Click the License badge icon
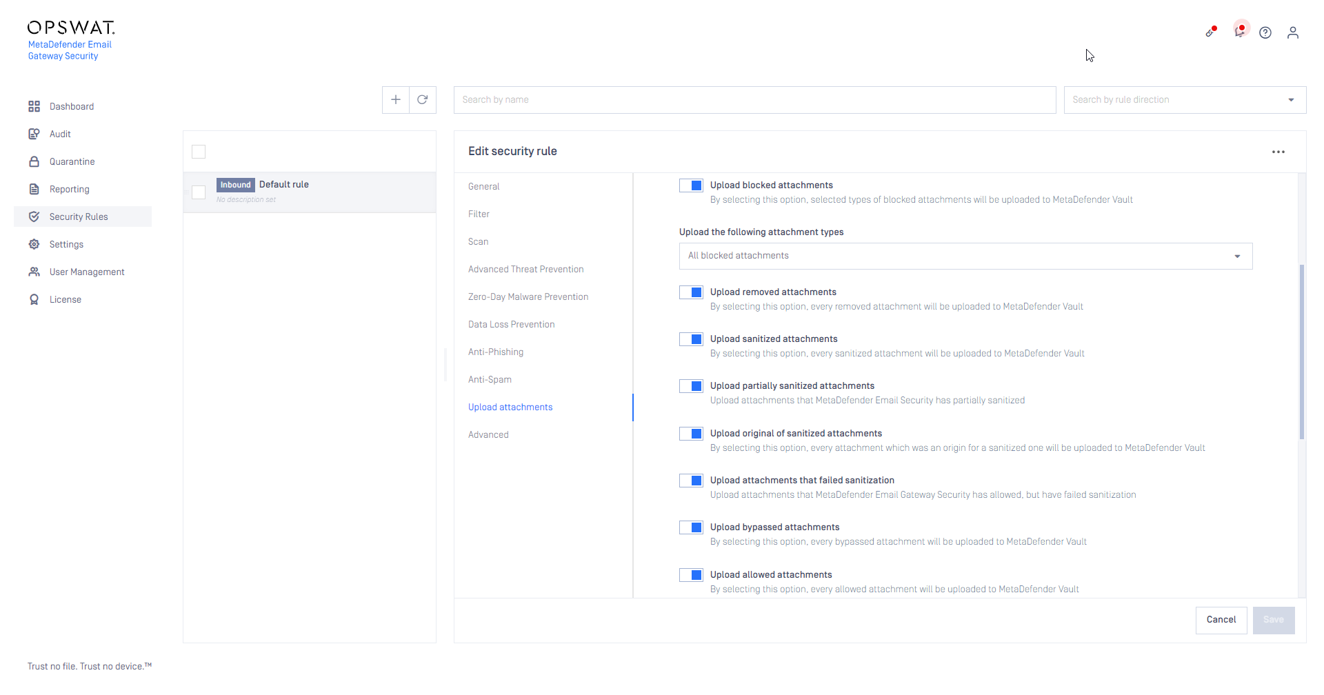 click(34, 299)
